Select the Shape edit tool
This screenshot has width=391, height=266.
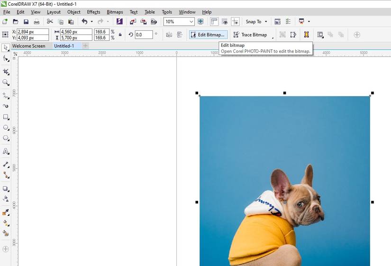pyautogui.click(x=6, y=58)
